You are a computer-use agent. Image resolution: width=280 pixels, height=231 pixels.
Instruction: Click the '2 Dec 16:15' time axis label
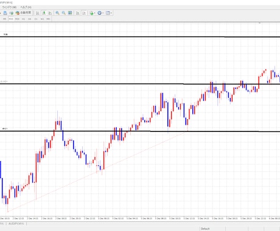(47, 218)
